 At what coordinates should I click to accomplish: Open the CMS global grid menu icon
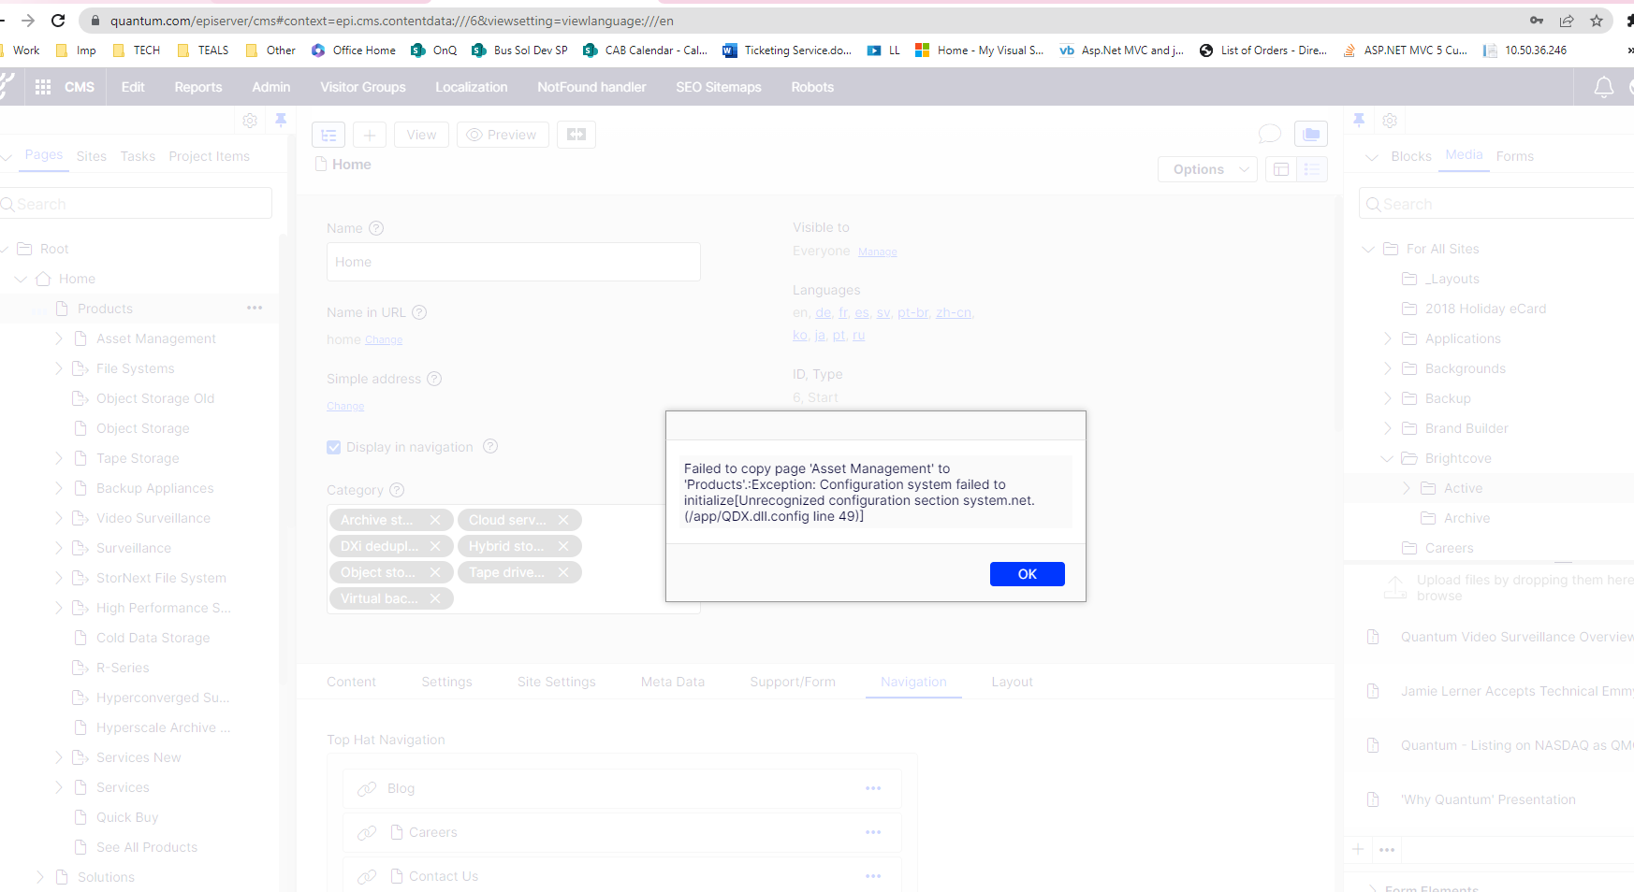43,87
